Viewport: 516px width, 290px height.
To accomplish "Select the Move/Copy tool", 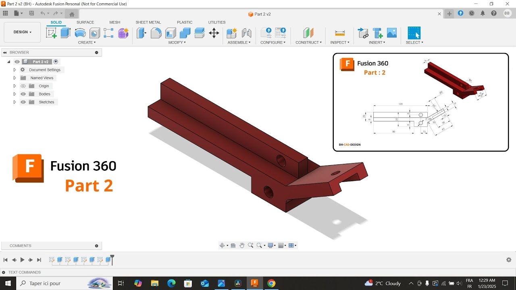I will click(x=214, y=33).
